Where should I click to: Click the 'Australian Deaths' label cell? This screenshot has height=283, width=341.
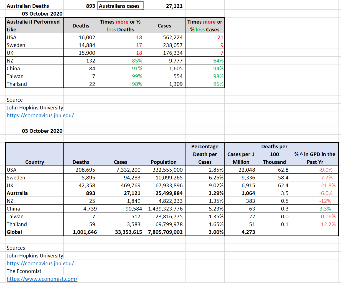click(28, 6)
